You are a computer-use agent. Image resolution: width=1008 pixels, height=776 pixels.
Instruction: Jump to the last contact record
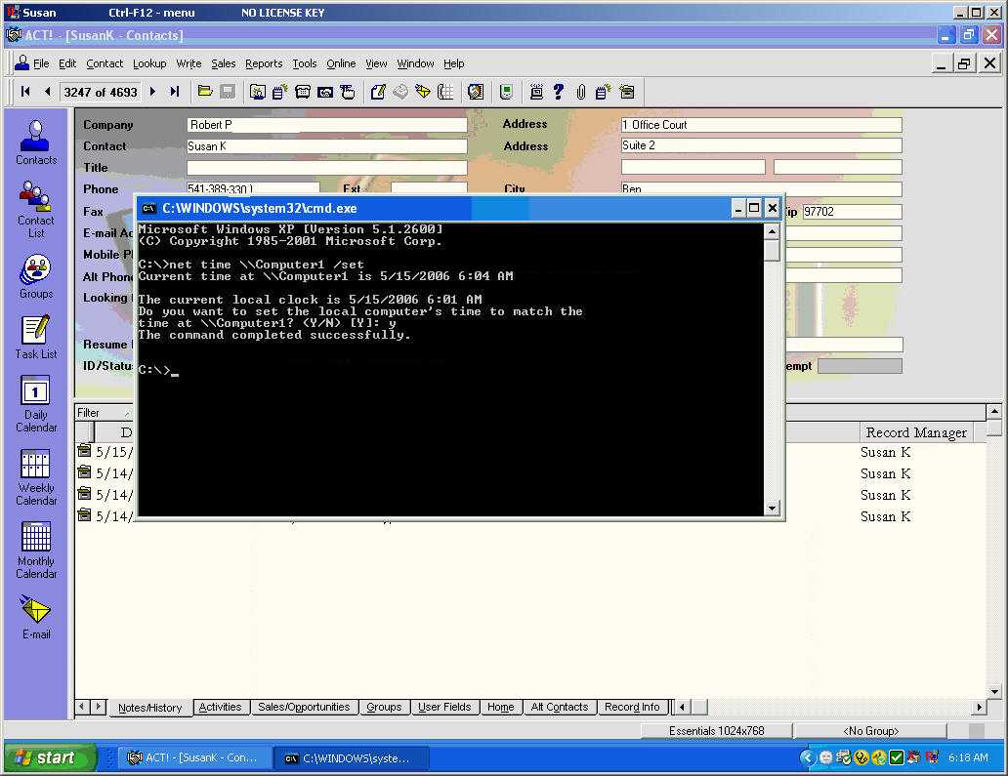click(174, 92)
